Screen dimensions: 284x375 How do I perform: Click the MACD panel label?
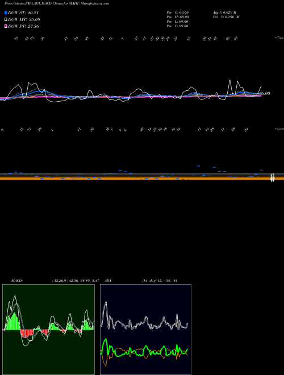(x=17, y=281)
